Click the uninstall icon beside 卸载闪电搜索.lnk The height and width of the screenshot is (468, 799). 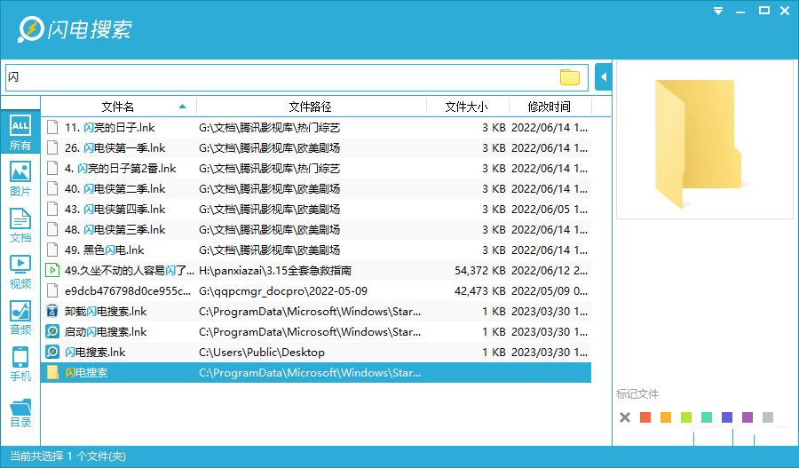click(52, 311)
